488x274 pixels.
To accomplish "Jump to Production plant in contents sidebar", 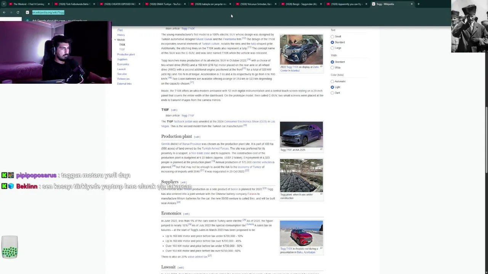I will [126, 54].
